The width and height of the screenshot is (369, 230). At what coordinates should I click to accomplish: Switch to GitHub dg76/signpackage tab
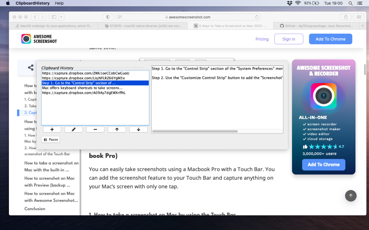point(316,26)
